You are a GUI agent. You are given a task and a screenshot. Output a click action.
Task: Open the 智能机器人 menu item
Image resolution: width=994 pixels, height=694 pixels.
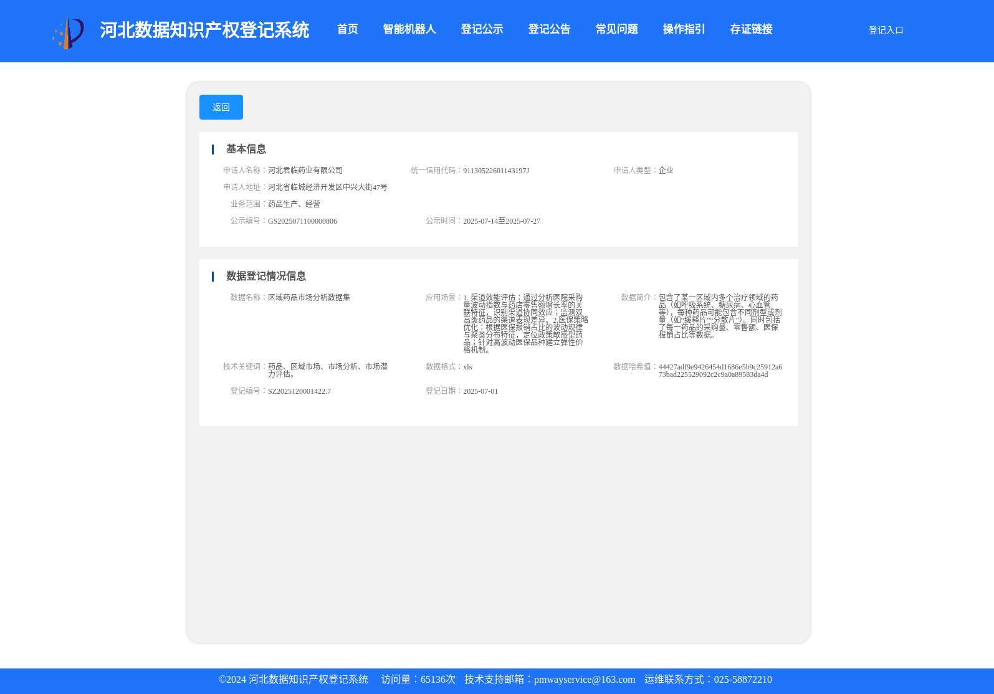pyautogui.click(x=409, y=29)
